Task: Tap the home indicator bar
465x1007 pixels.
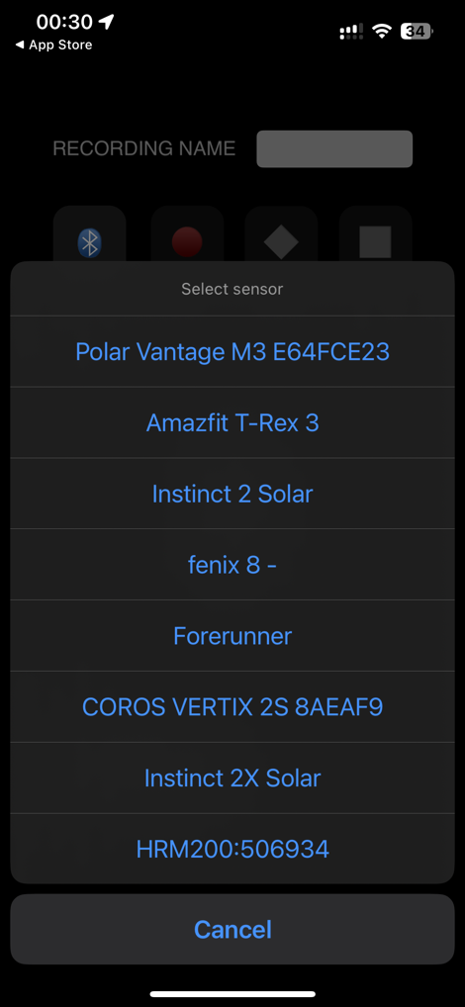Action: click(x=232, y=994)
